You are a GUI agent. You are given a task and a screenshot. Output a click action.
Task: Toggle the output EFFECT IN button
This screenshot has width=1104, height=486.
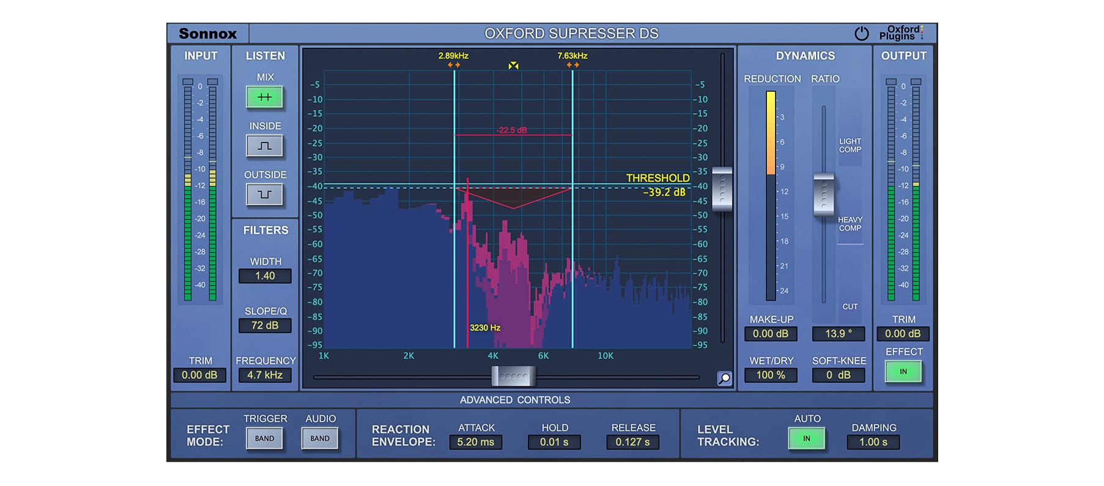(903, 372)
